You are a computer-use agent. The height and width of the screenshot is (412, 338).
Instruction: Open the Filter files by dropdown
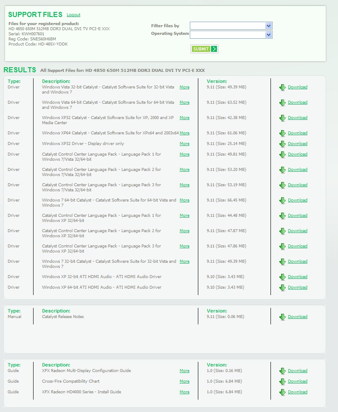(231, 26)
